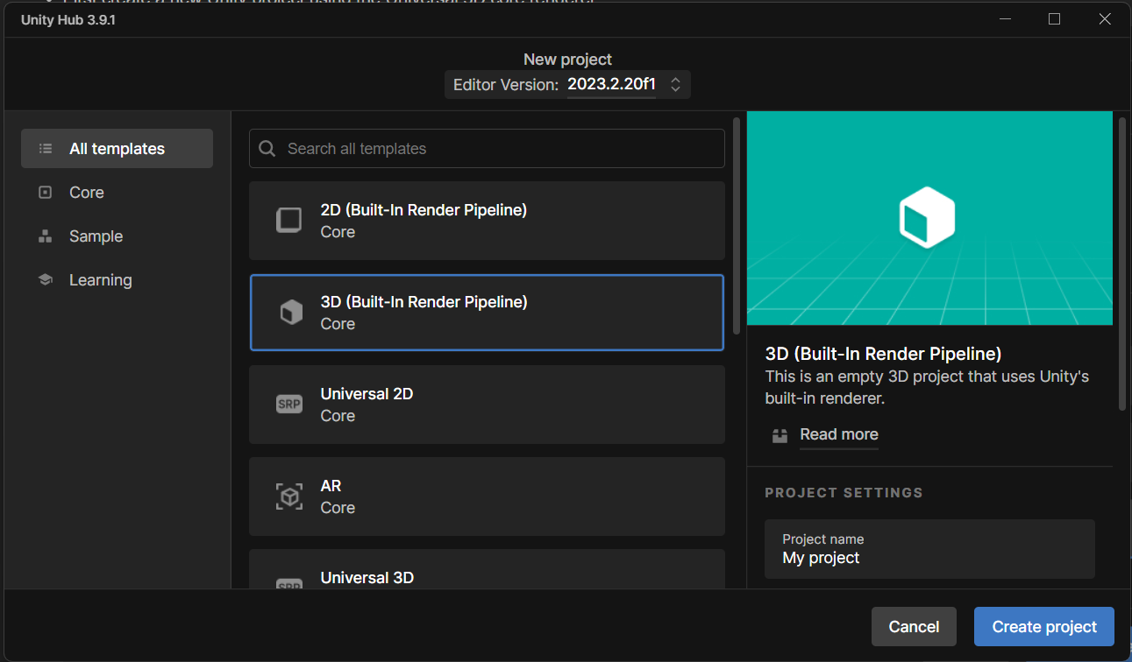Switch to the Learning templates category
Screen dimensions: 1132x662
click(100, 280)
